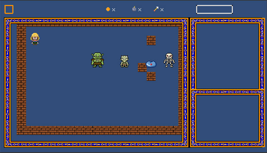This screenshot has width=267, height=153.
Task: Click the brick block beside the slime
Action: [142, 67]
